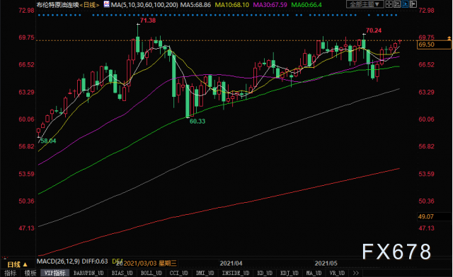
Task: Select the BARUPDN_UD indicator
Action: (88, 273)
